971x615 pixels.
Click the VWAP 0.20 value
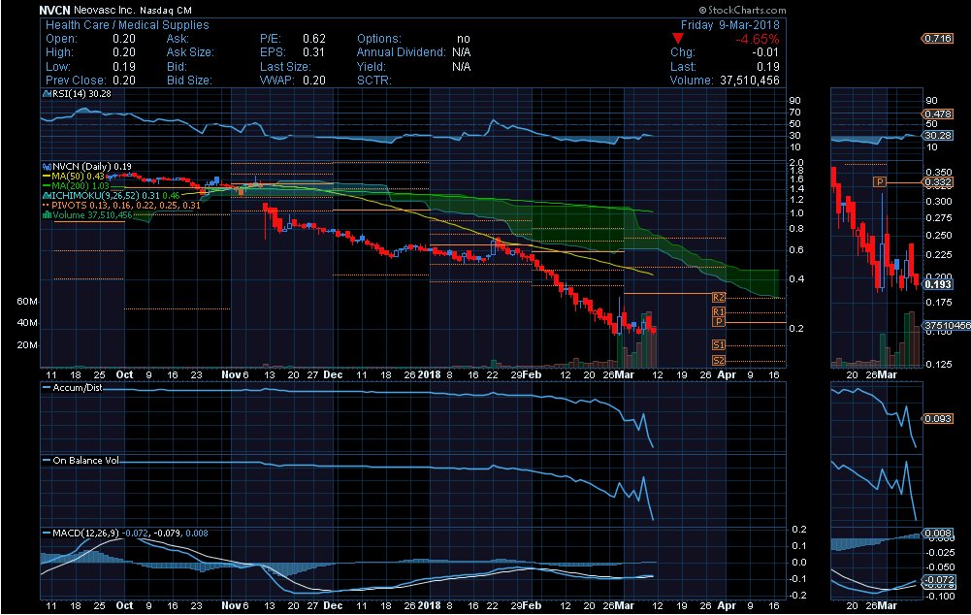(x=314, y=81)
